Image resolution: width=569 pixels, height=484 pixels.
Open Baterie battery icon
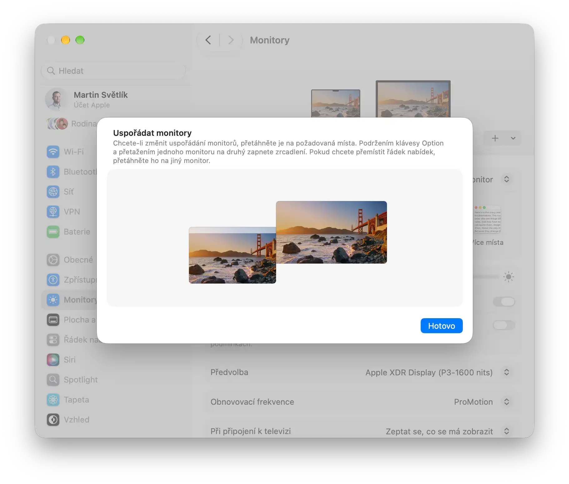(53, 232)
